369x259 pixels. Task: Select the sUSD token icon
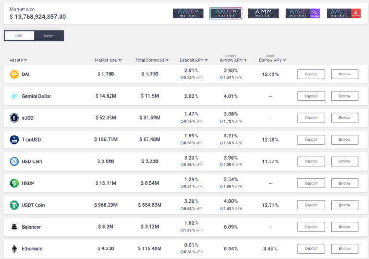point(14,118)
